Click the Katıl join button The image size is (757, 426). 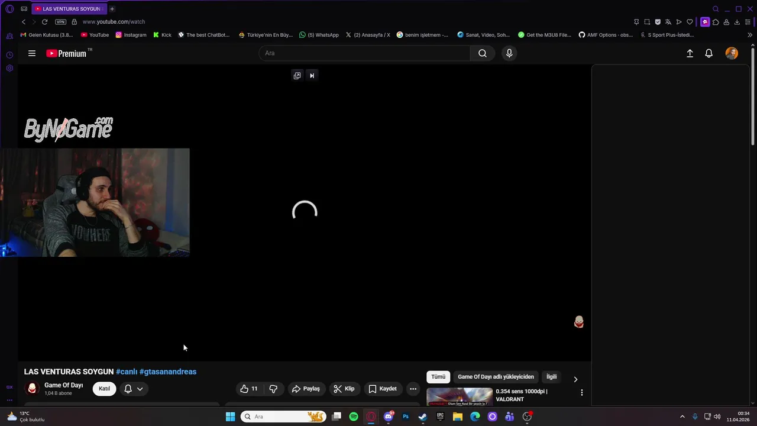[x=104, y=389]
